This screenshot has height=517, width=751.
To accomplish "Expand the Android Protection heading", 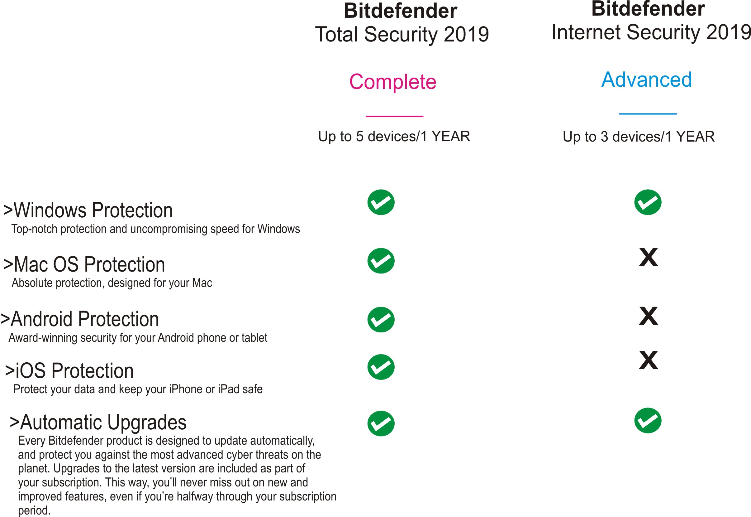I will point(80,319).
